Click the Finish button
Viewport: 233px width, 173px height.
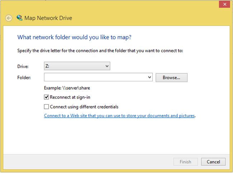coord(185,162)
